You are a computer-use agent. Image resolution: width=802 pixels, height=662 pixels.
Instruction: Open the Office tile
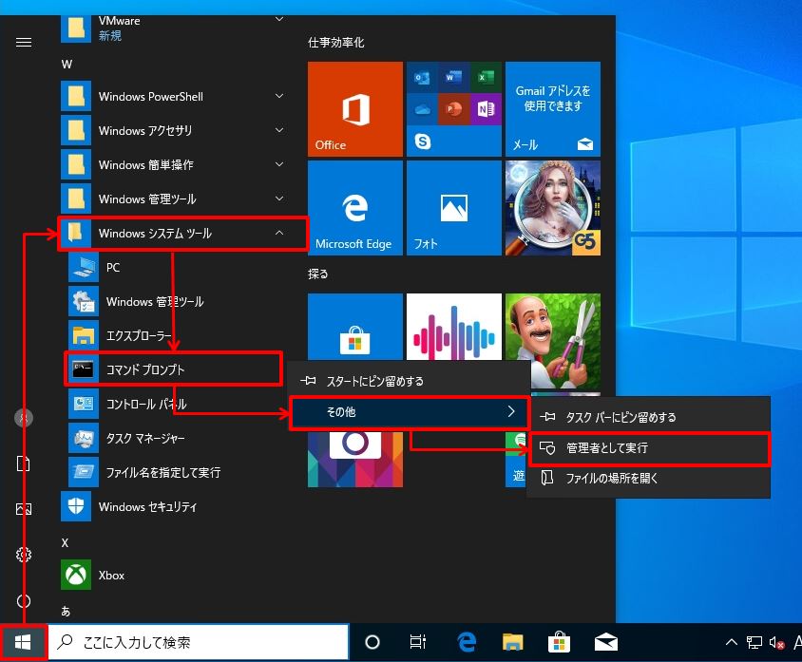pos(355,109)
